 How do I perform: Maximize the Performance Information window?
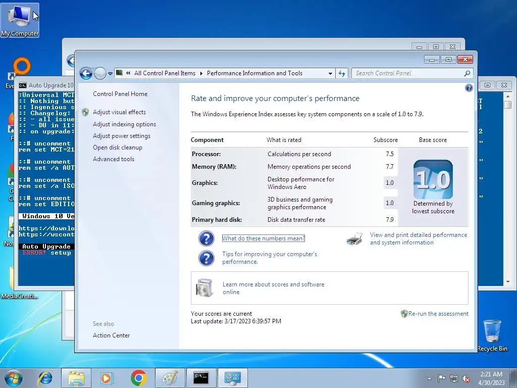tap(448, 60)
